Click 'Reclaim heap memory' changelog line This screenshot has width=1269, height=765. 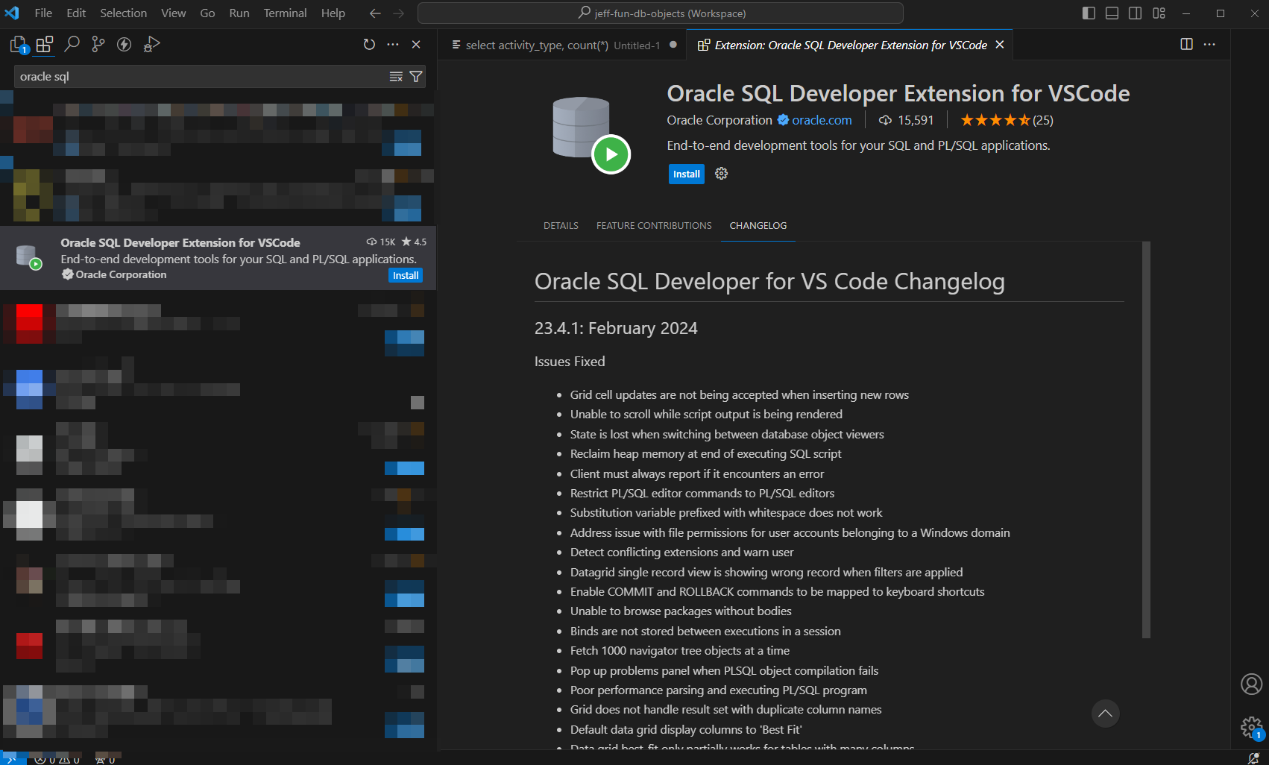tap(705, 454)
